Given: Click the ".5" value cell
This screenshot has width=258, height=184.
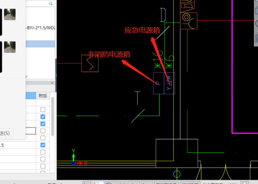Looking at the screenshot, I should (18, 145).
